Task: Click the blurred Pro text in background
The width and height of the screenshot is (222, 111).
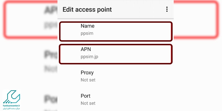Action: 51,54
